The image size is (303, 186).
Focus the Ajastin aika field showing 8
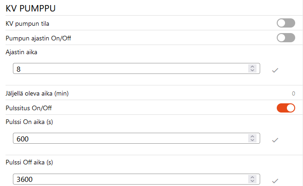click(x=129, y=69)
